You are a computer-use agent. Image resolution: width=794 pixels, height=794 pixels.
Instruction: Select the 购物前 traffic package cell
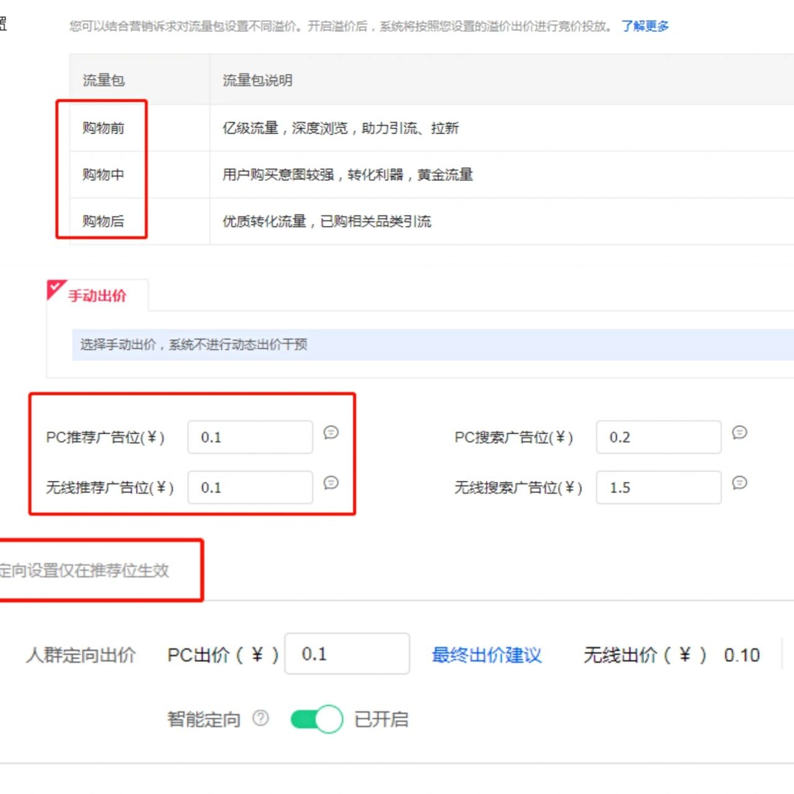coord(139,128)
